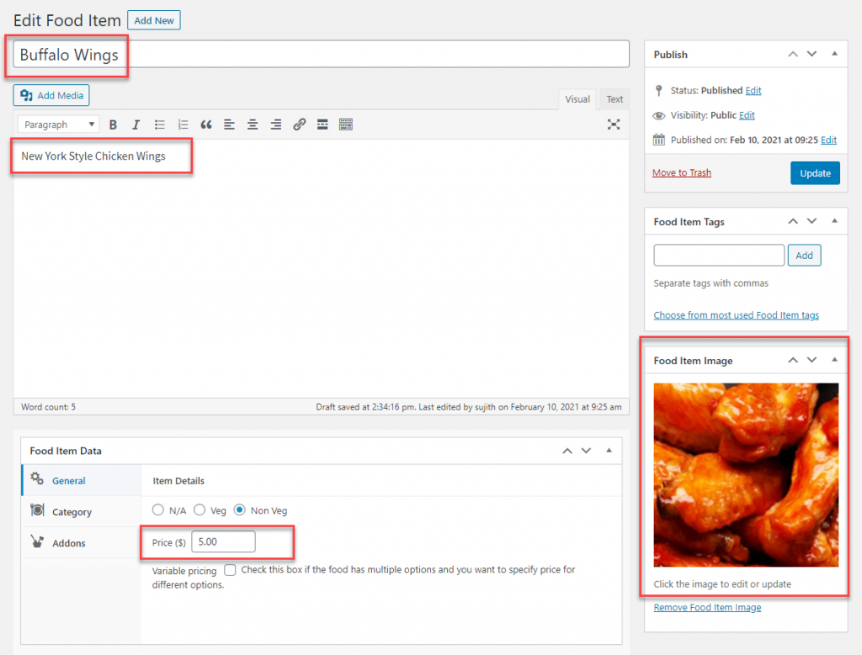Collapse the Food Item Tags panel
Screen dimensions: 862x655
tap(834, 220)
